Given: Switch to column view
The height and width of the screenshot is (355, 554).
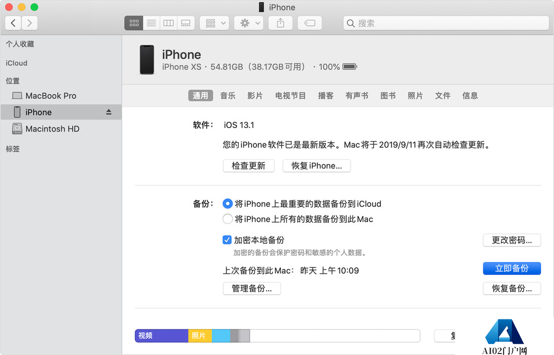Looking at the screenshot, I should pos(169,23).
